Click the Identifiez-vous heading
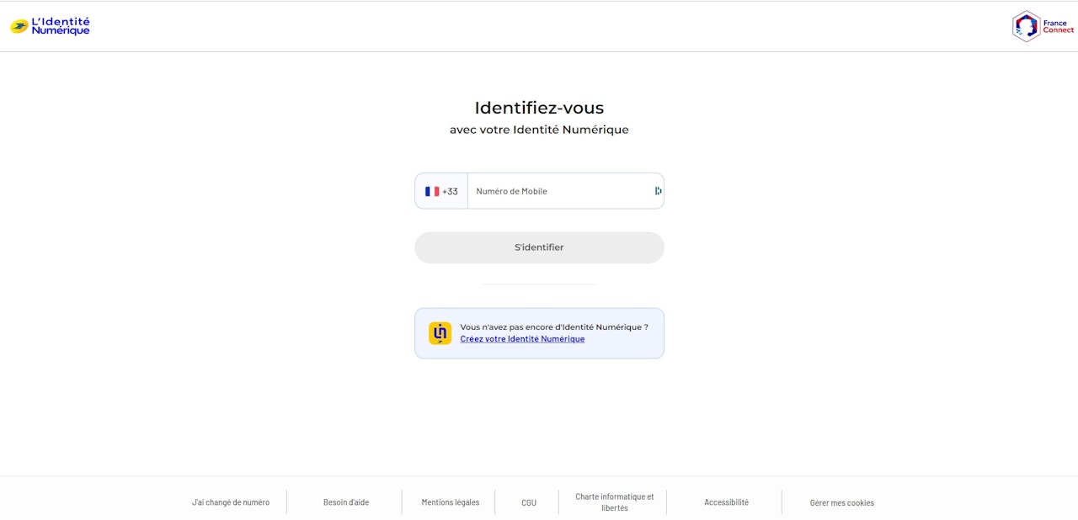This screenshot has width=1078, height=520. 539,108
